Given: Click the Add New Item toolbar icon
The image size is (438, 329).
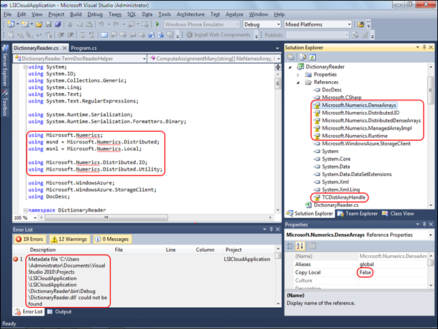Looking at the screenshot, I should coord(25,25).
